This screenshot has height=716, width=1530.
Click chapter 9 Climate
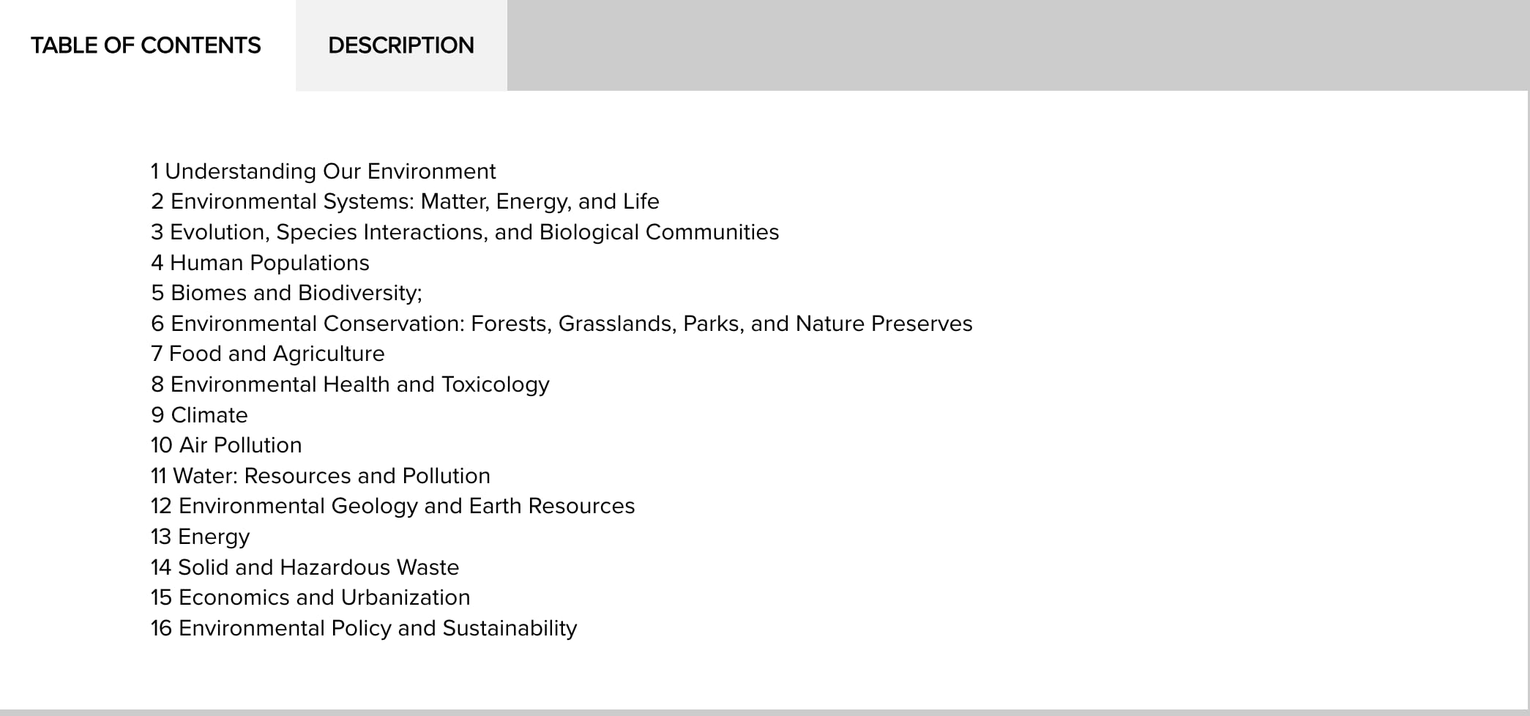(x=199, y=415)
